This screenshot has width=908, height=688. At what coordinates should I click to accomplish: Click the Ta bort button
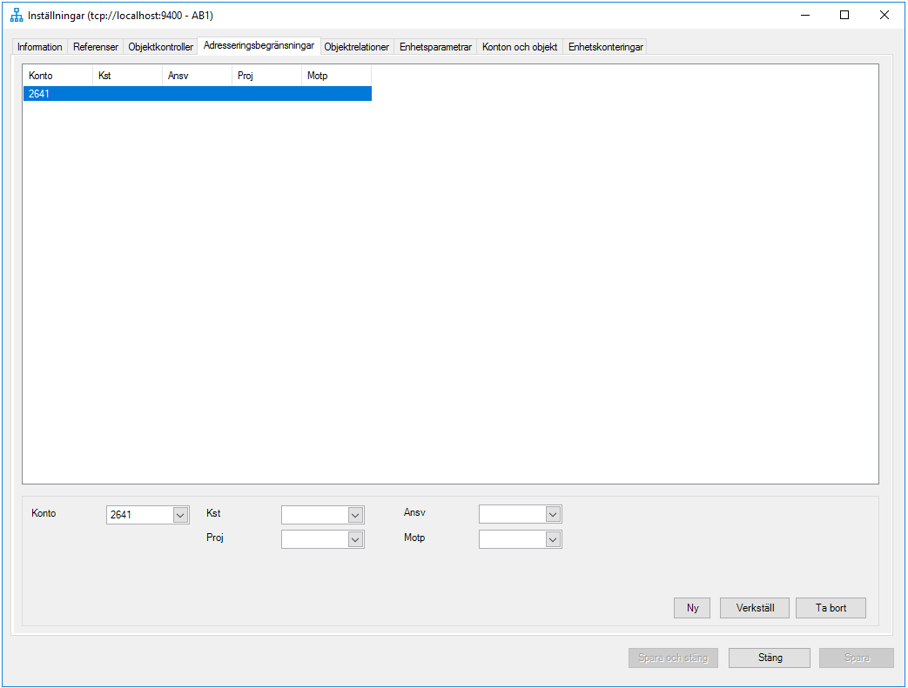tap(830, 607)
